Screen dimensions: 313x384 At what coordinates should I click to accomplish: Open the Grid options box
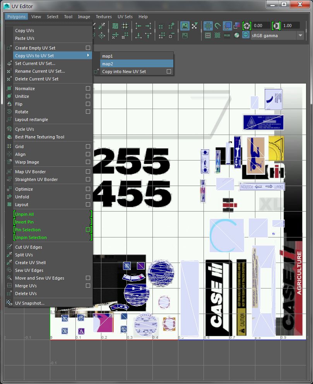tap(88, 147)
